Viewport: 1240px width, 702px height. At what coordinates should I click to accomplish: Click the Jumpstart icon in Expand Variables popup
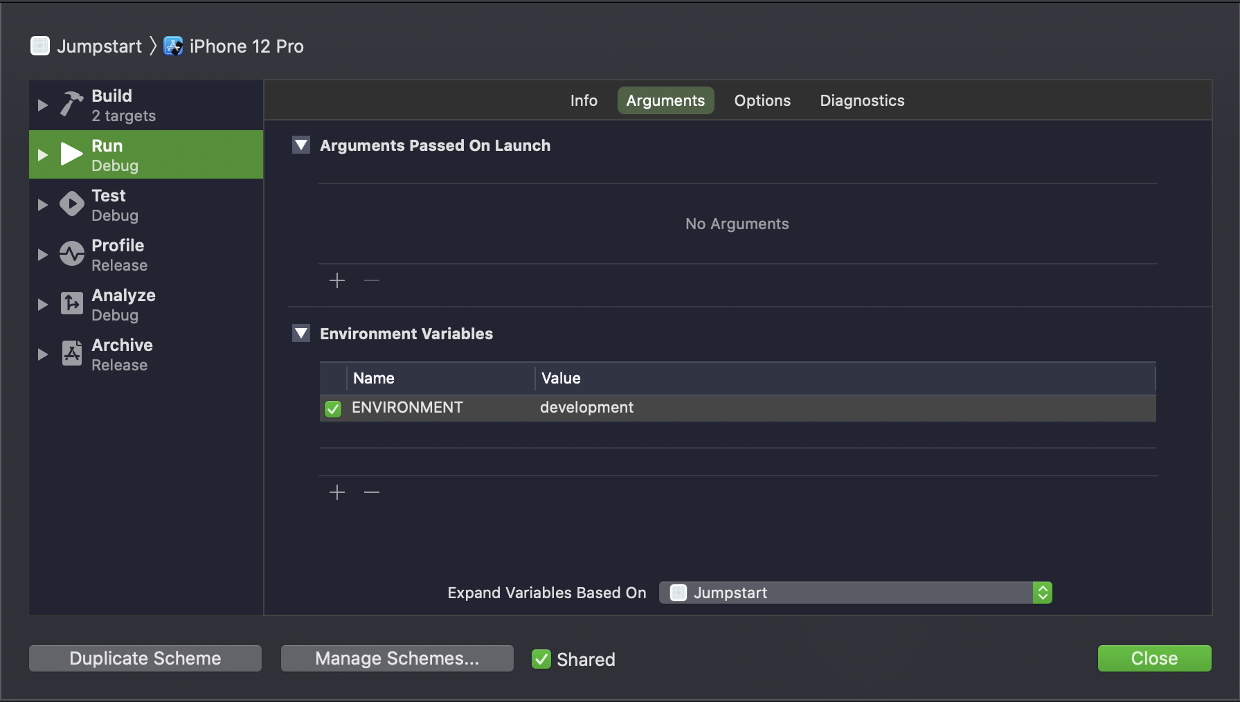click(x=679, y=593)
